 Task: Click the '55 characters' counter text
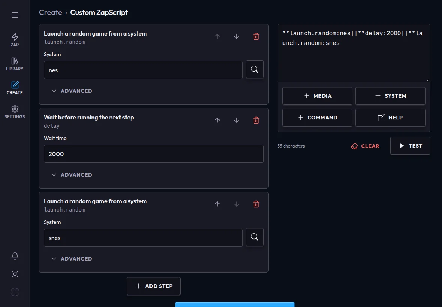tap(291, 146)
